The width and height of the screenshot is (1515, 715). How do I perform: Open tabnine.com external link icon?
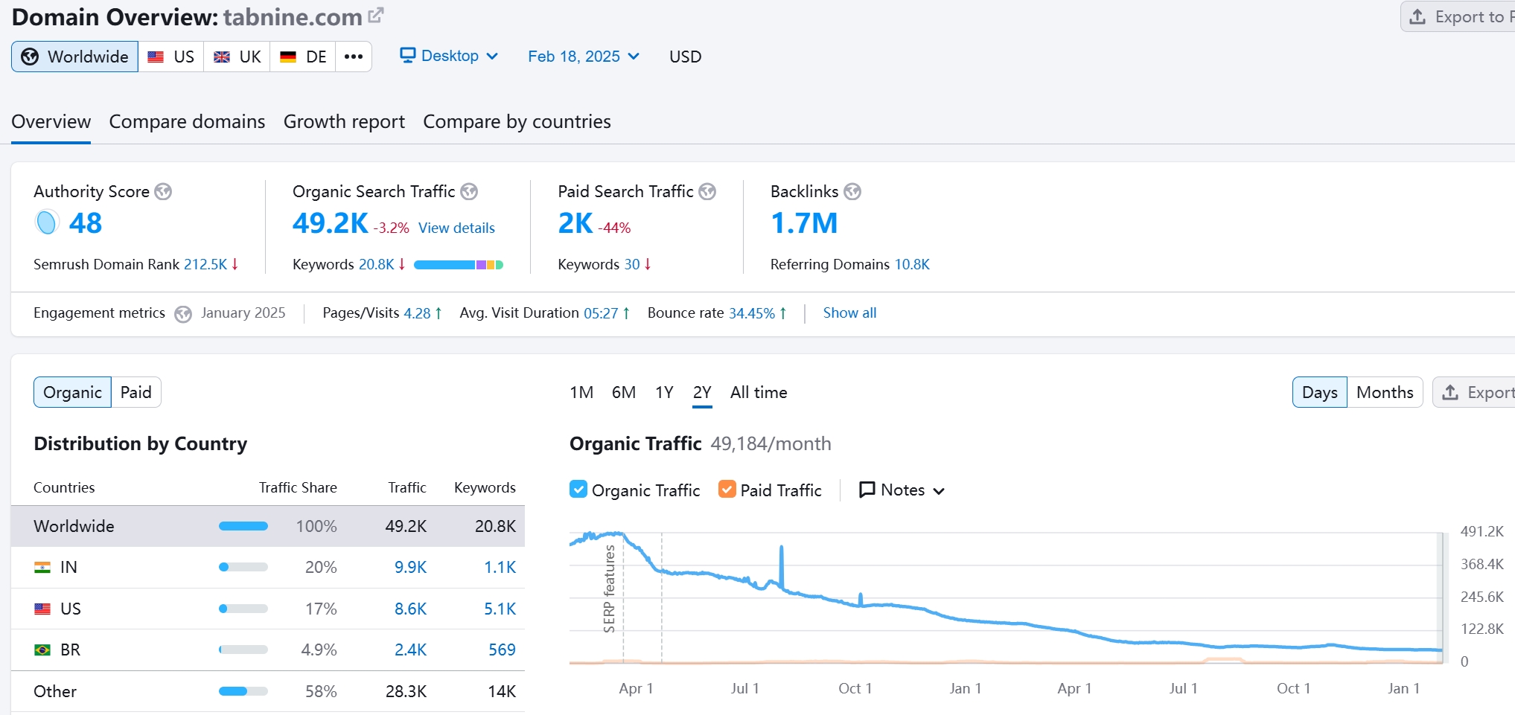pyautogui.click(x=376, y=16)
